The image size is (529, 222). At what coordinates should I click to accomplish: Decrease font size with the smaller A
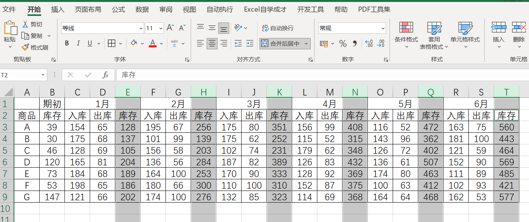click(182, 28)
